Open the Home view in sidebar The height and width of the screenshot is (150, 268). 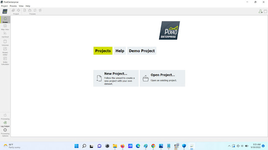point(5,20)
